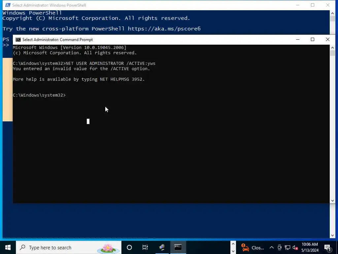Click the Command Prompt scrollbar thumb
Image resolution: width=338 pixels, height=254 pixels.
click(x=332, y=53)
